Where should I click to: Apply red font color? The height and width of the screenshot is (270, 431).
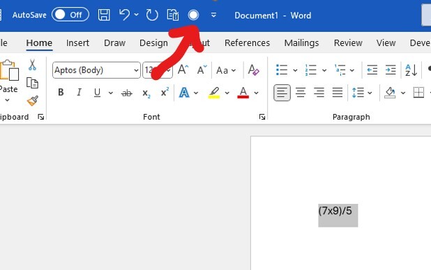pos(243,93)
